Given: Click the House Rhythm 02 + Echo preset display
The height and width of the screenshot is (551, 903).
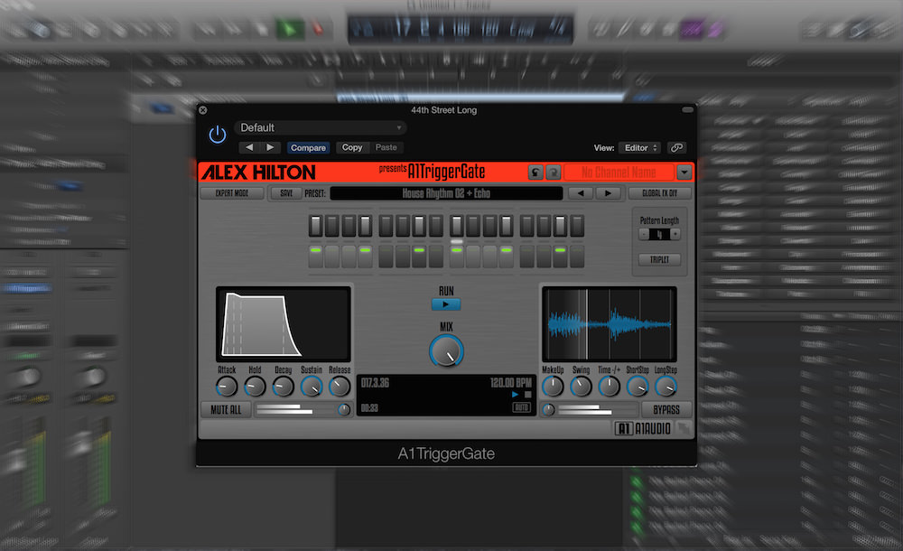Looking at the screenshot, I should [x=446, y=193].
